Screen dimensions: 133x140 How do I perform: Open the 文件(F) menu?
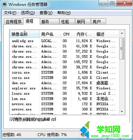[10, 13]
